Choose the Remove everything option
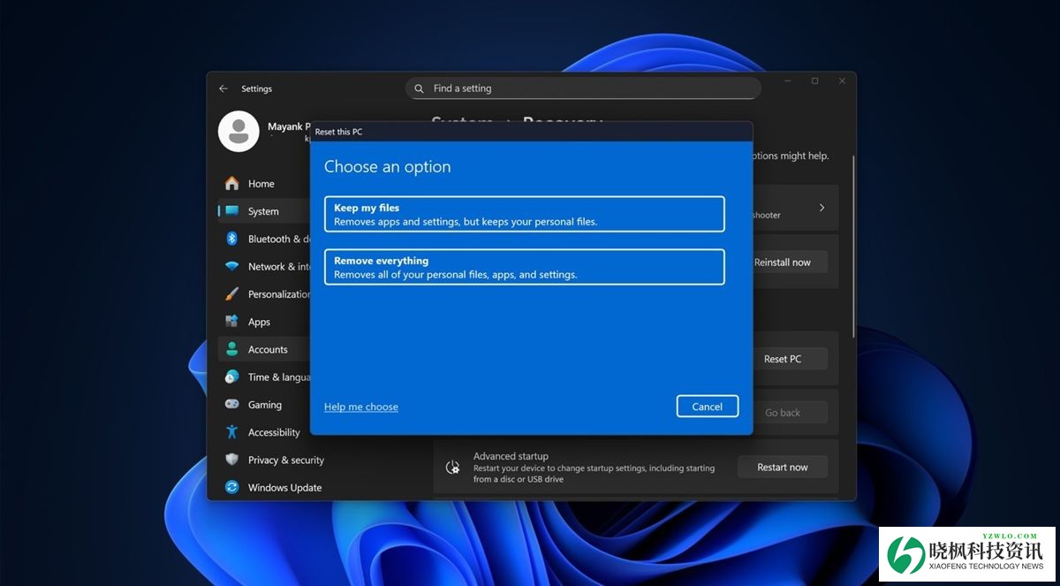1060x586 pixels. coord(524,267)
